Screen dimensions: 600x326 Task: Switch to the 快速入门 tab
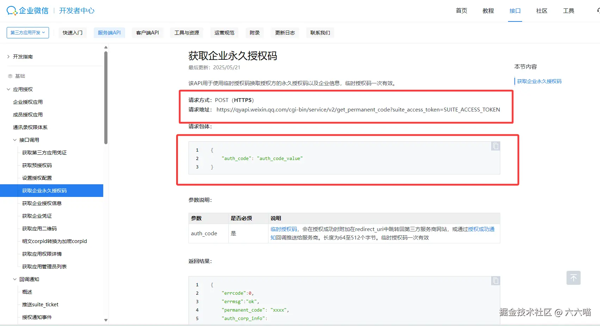[73, 33]
